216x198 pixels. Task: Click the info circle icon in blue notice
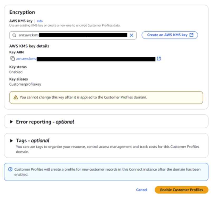tap(10, 169)
